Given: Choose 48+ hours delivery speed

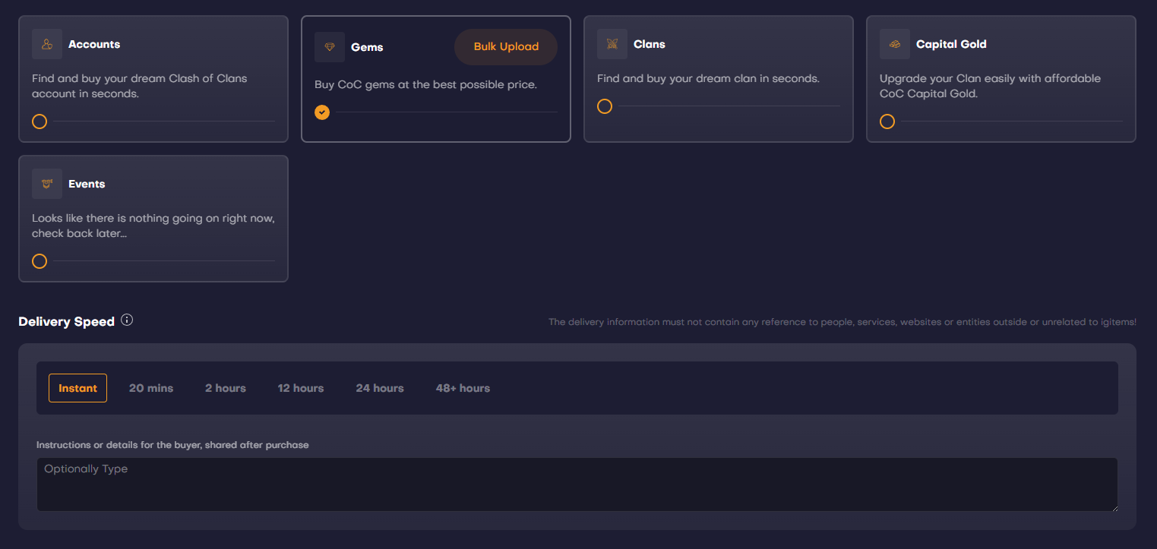Looking at the screenshot, I should click(463, 388).
